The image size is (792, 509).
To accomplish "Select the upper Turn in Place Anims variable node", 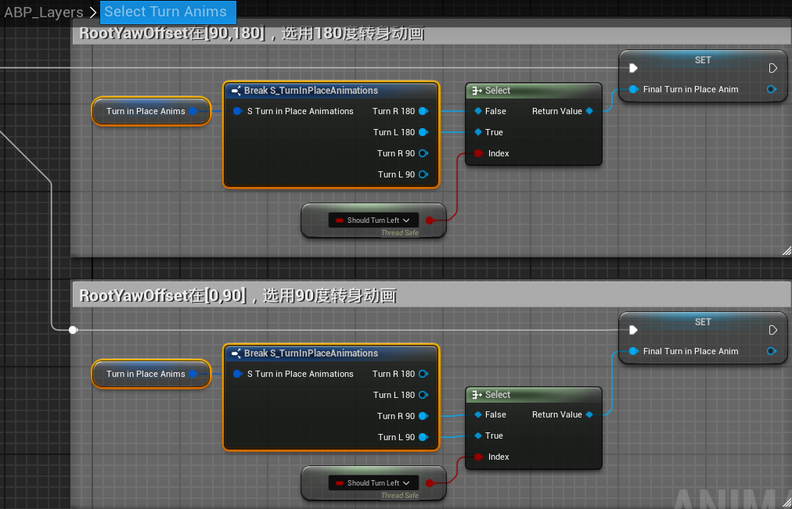I will coord(150,111).
